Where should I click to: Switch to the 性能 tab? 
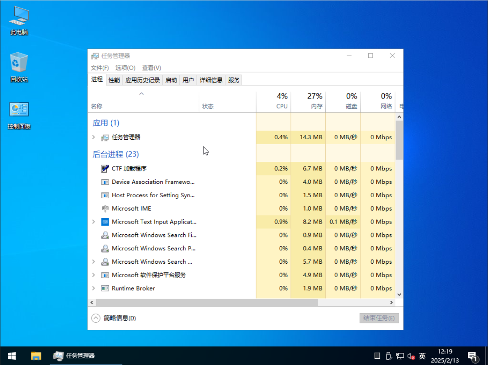[x=114, y=80]
